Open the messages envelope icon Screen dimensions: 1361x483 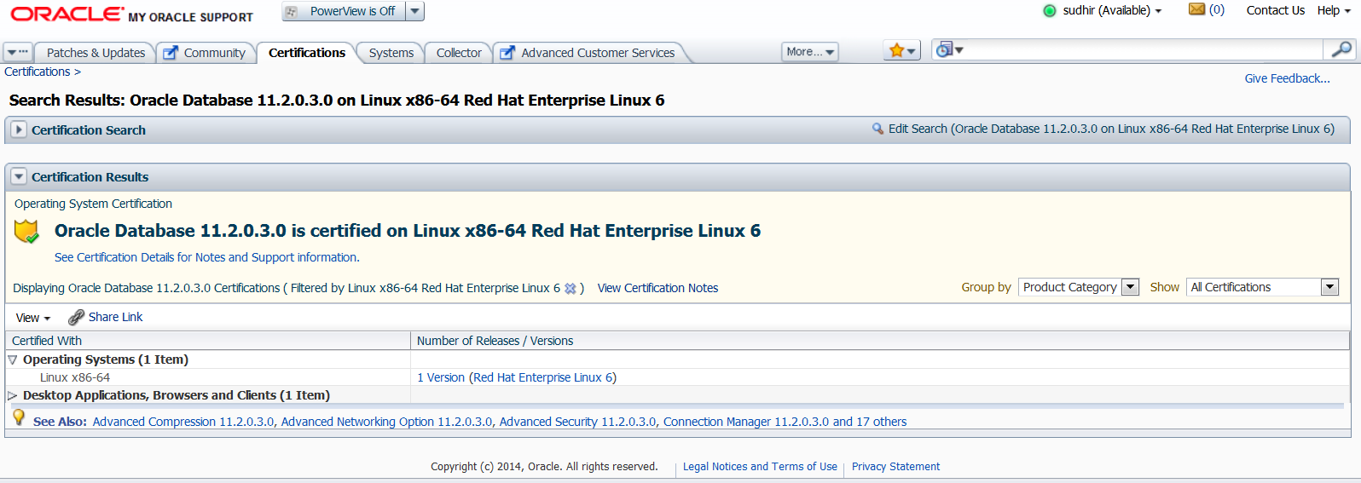(1196, 9)
